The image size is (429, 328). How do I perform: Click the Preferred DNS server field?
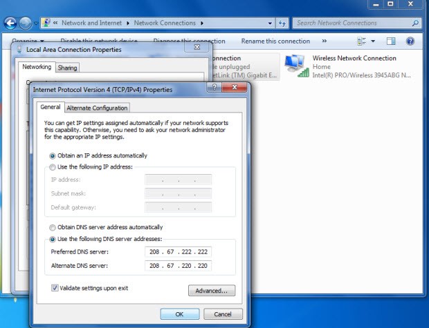click(x=178, y=251)
